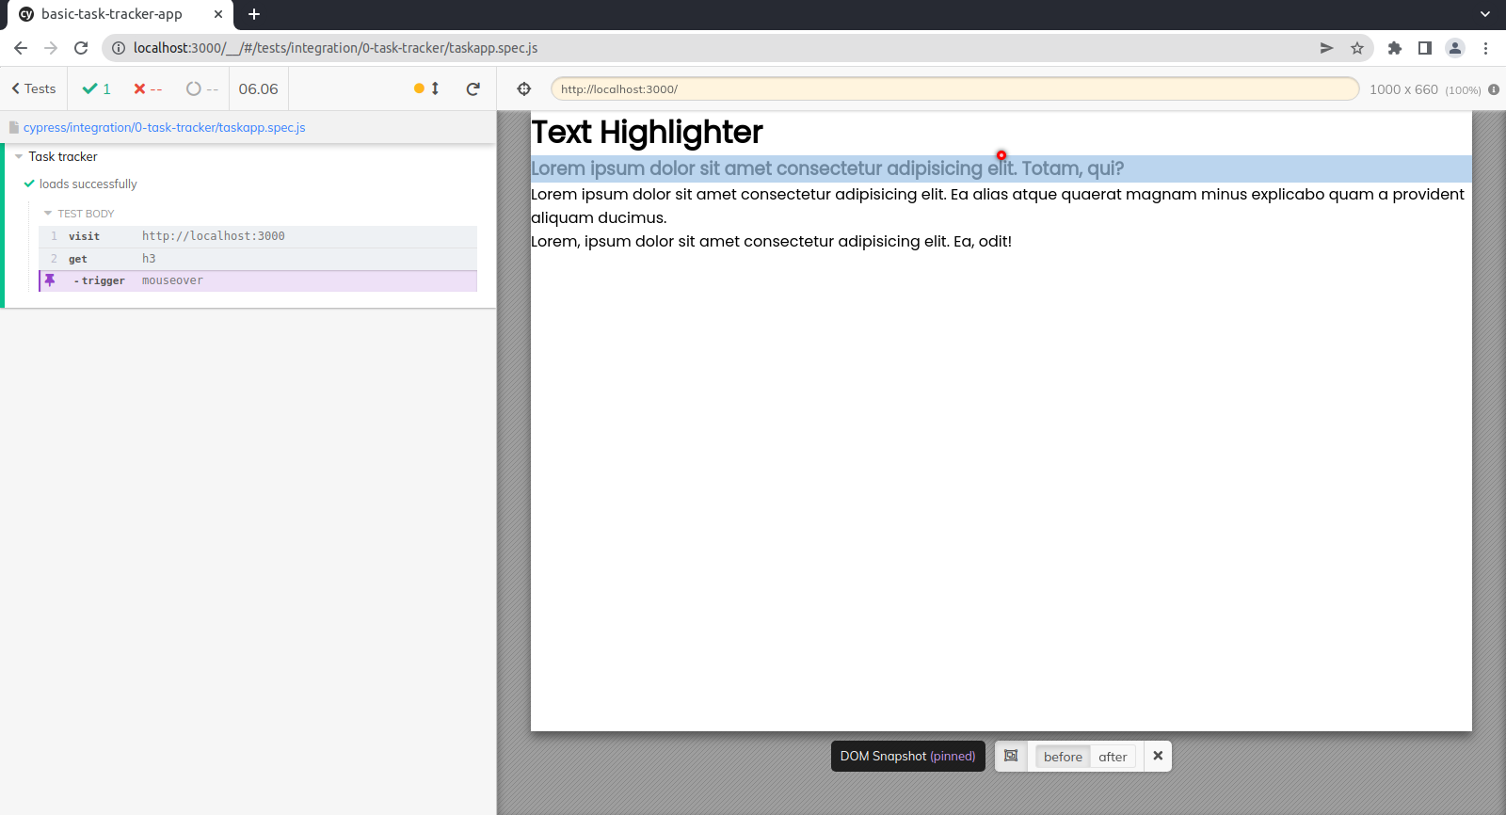Go back using the browser back arrow

[x=21, y=48]
